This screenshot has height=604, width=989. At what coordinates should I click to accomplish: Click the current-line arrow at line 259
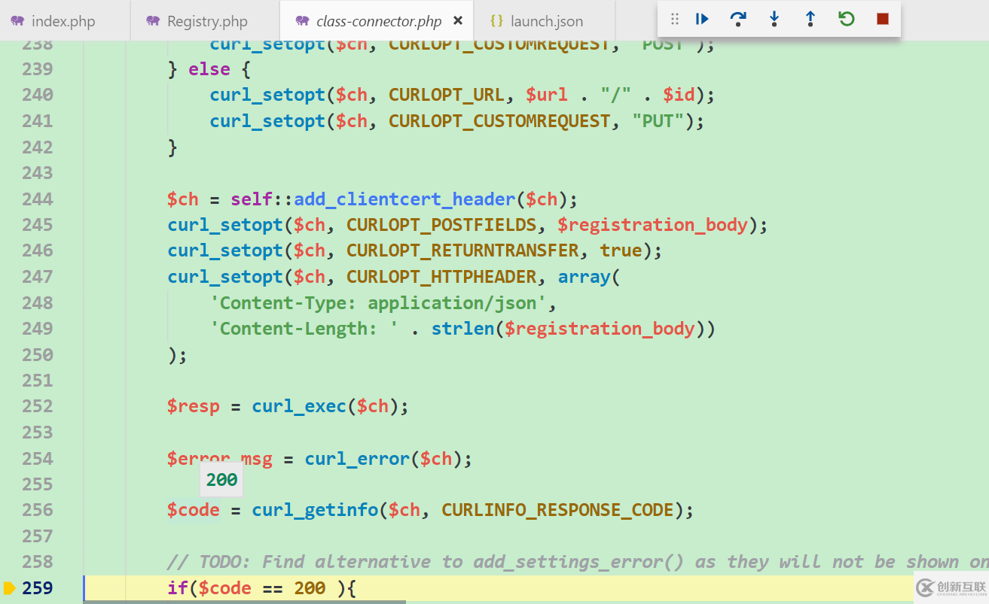click(x=9, y=587)
